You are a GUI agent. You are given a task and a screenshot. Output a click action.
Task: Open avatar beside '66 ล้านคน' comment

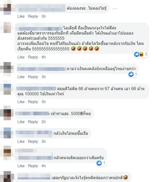tap(7, 89)
